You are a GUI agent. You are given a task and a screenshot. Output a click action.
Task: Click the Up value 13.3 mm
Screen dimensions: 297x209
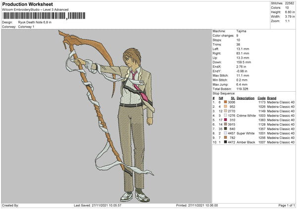[x=243, y=58]
